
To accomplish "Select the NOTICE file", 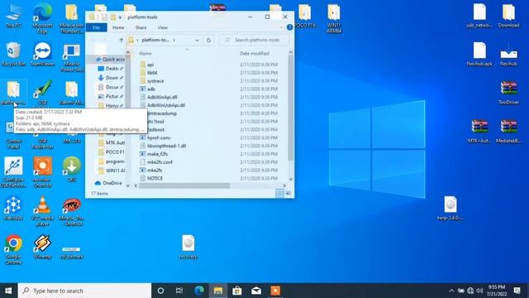I will click(151, 178).
